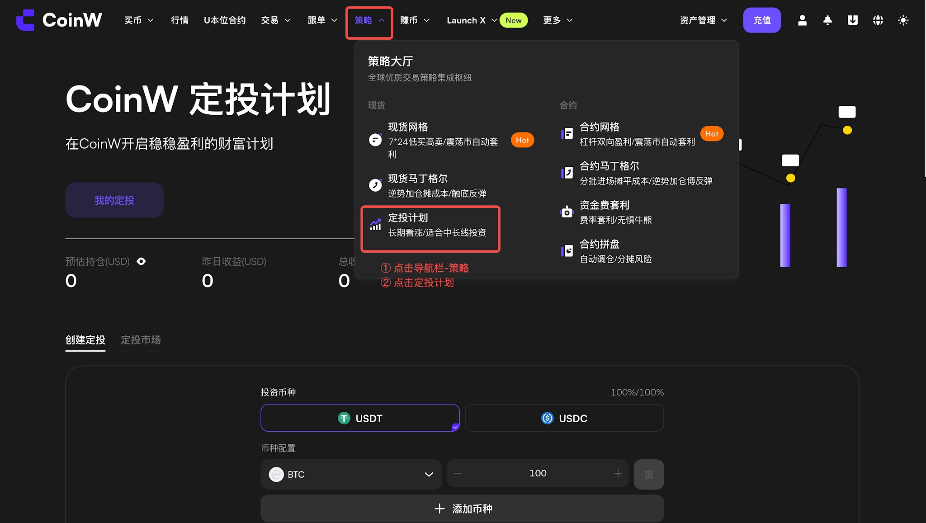
Task: Click the 充值 deposit button
Action: click(762, 20)
